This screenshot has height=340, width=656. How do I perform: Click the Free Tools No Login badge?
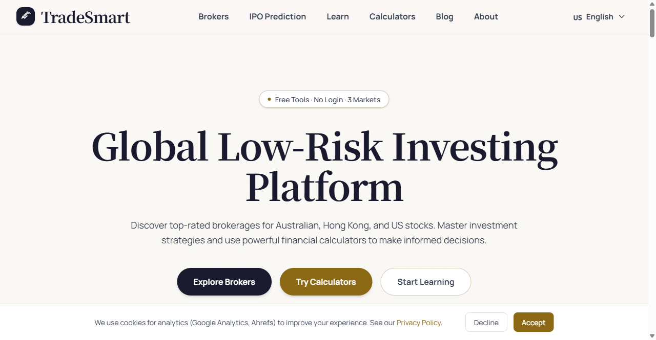(324, 99)
